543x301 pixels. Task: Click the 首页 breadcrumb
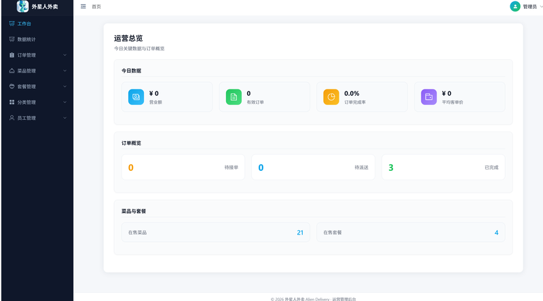click(x=96, y=6)
